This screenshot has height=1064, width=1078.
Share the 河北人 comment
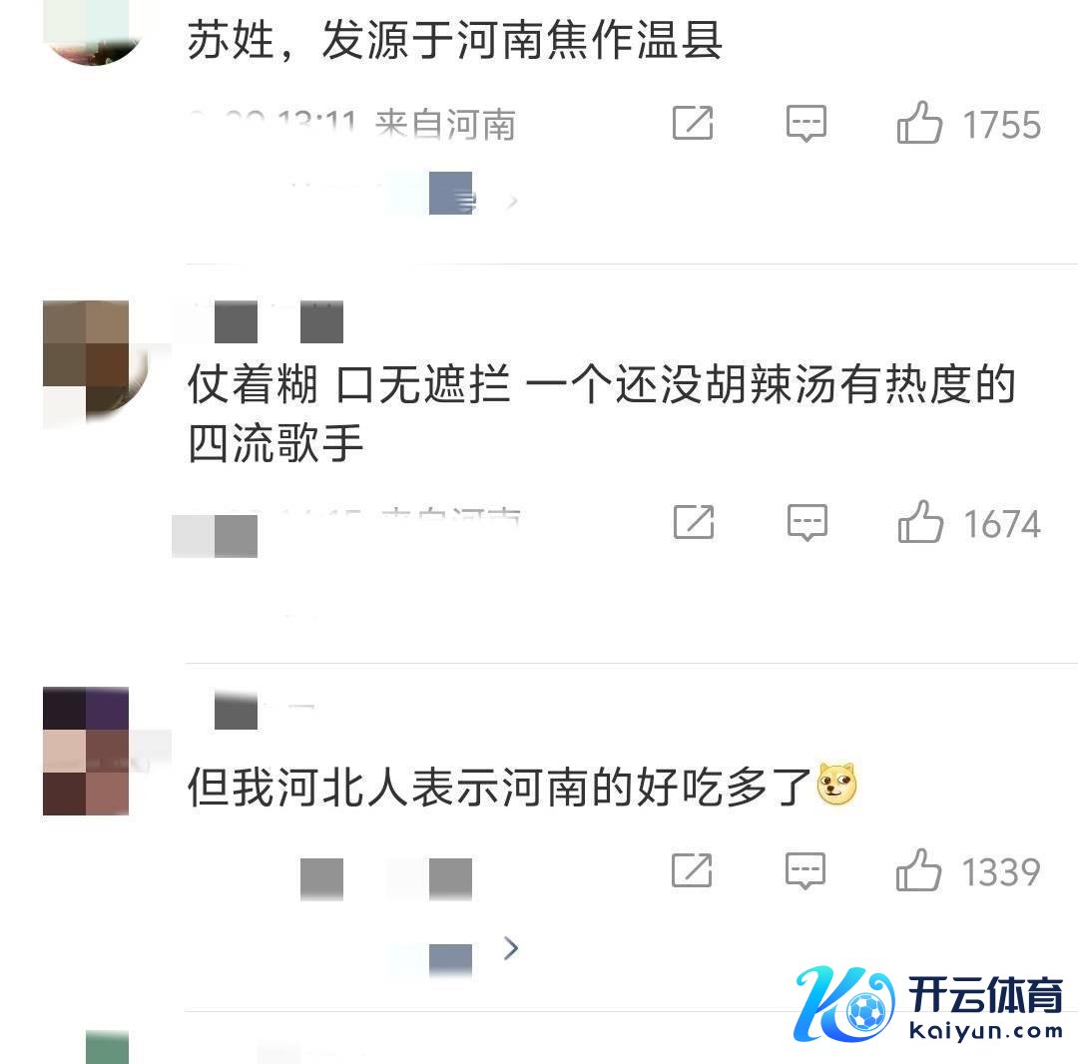tap(692, 870)
